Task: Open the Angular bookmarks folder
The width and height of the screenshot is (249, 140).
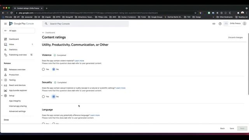Action: 47,17
